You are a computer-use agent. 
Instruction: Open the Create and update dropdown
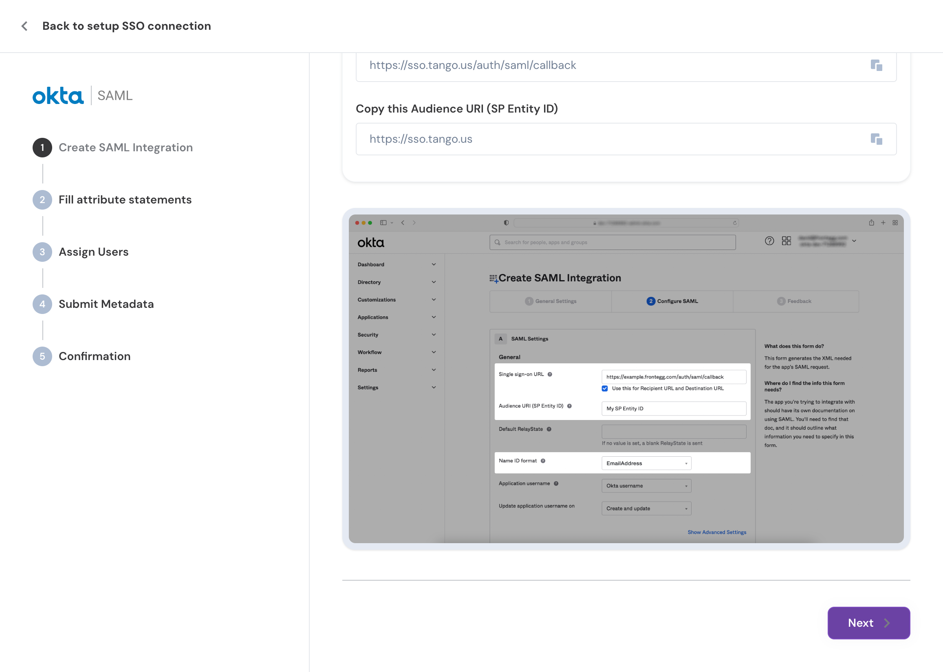pyautogui.click(x=646, y=508)
